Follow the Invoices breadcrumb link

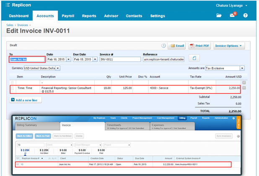coord(23,25)
